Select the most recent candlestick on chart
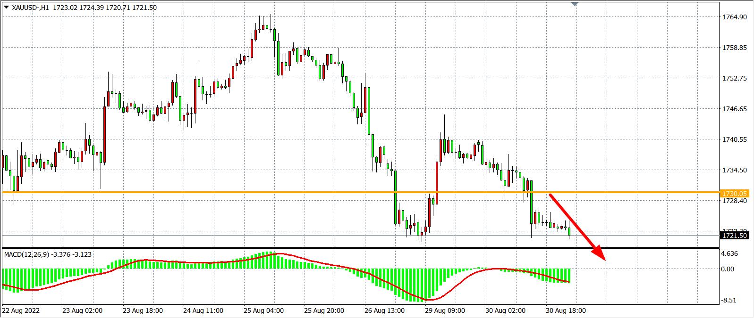The height and width of the screenshot is (318, 754). pos(570,231)
